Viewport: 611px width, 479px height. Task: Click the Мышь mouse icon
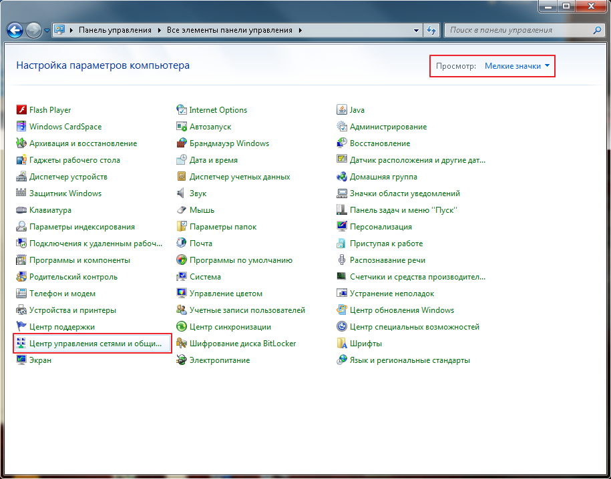182,210
